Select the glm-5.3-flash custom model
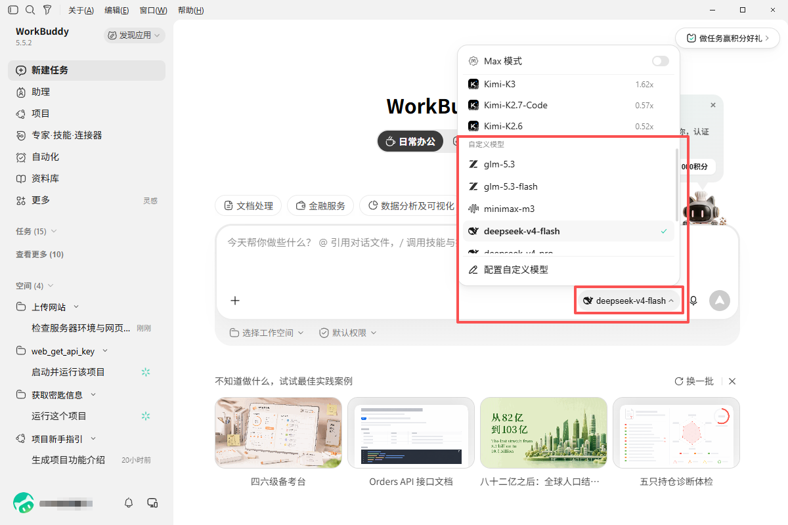The image size is (788, 525). (569, 186)
